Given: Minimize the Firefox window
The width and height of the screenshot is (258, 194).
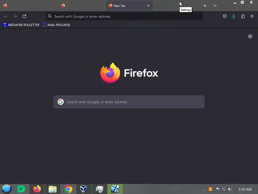Looking at the screenshot, I should coord(235,3).
